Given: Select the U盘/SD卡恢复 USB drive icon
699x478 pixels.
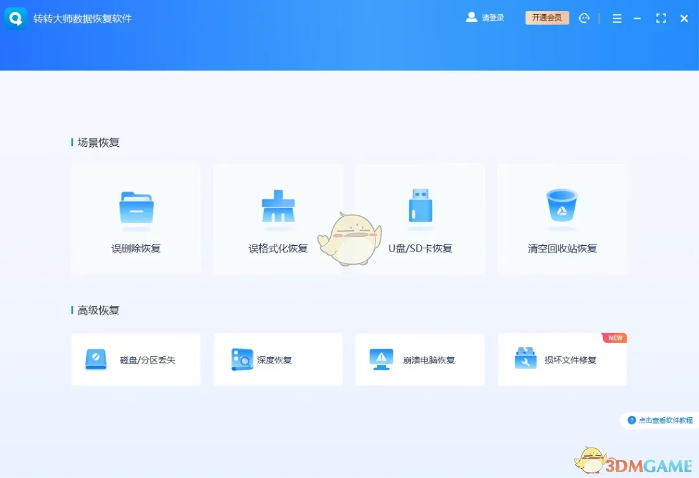Looking at the screenshot, I should 420,206.
